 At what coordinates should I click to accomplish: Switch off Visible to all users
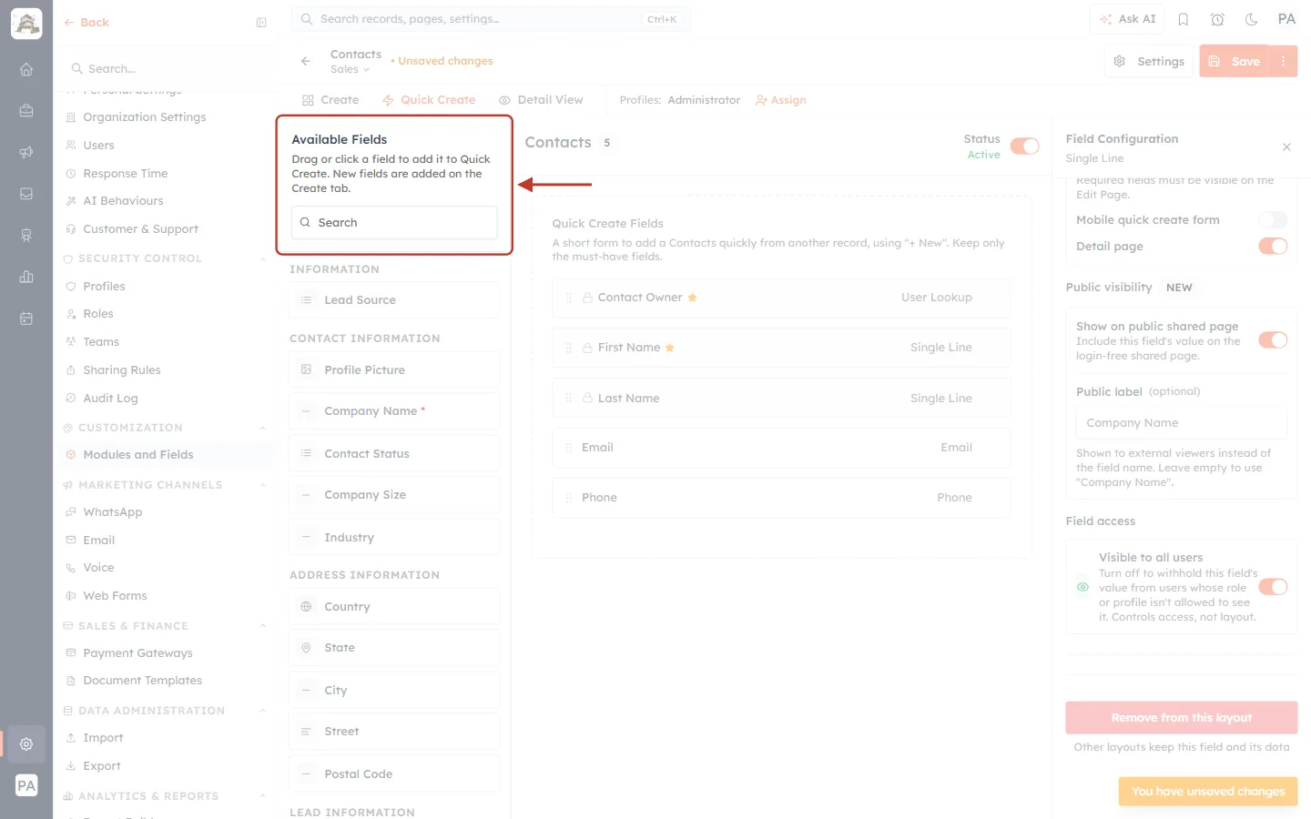tap(1273, 587)
